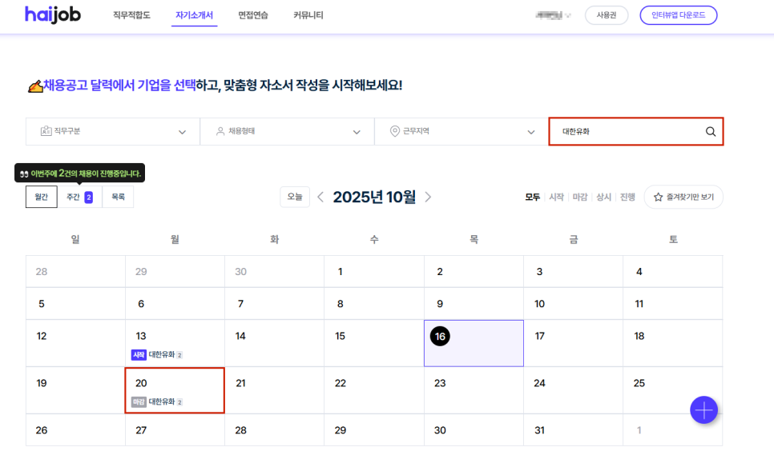Screen dimensions: 774x467
Task: Click the search magnifier icon
Action: 710,132
